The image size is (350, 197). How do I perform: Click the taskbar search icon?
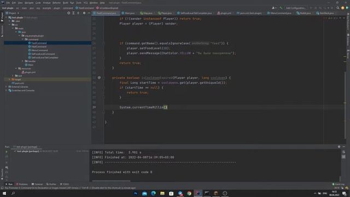(13, 193)
